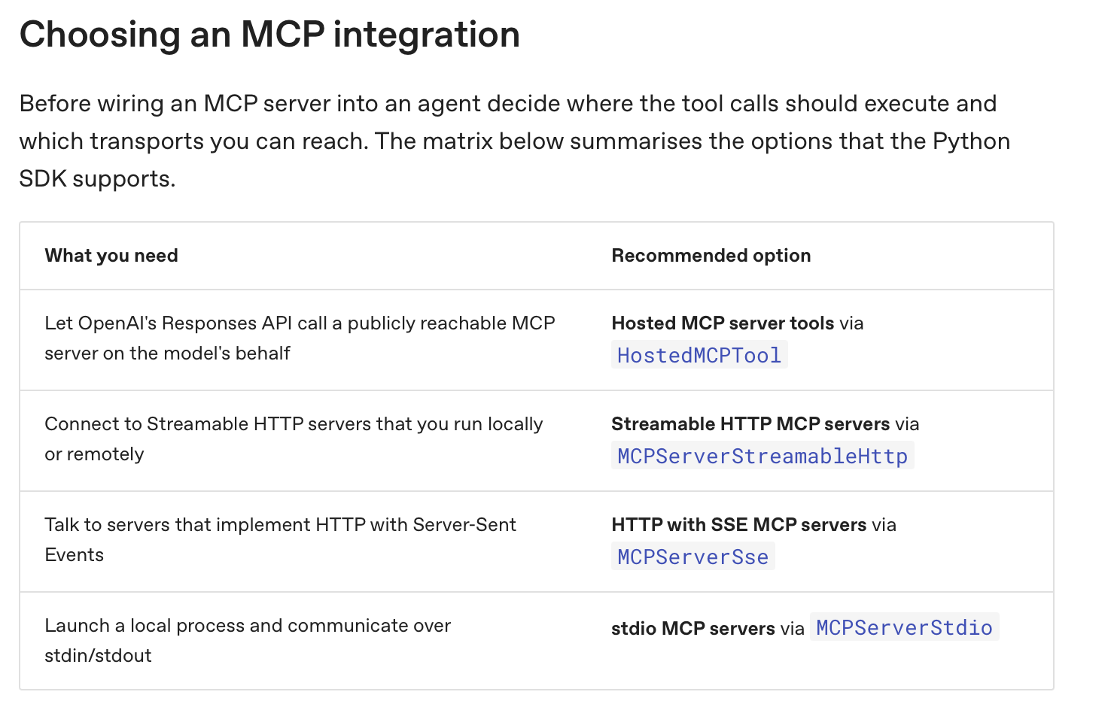Follow the MCPServerSse code link
1111x707 pixels.
pyautogui.click(x=693, y=557)
